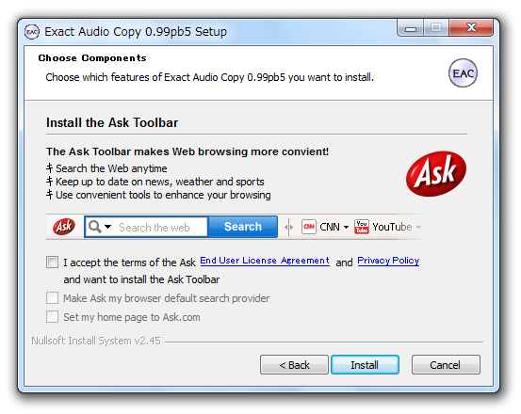521x414 pixels.
Task: Minimize the setup window
Action: pos(411,28)
